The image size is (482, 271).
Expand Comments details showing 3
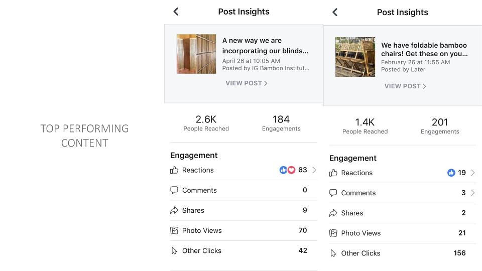[x=473, y=193]
